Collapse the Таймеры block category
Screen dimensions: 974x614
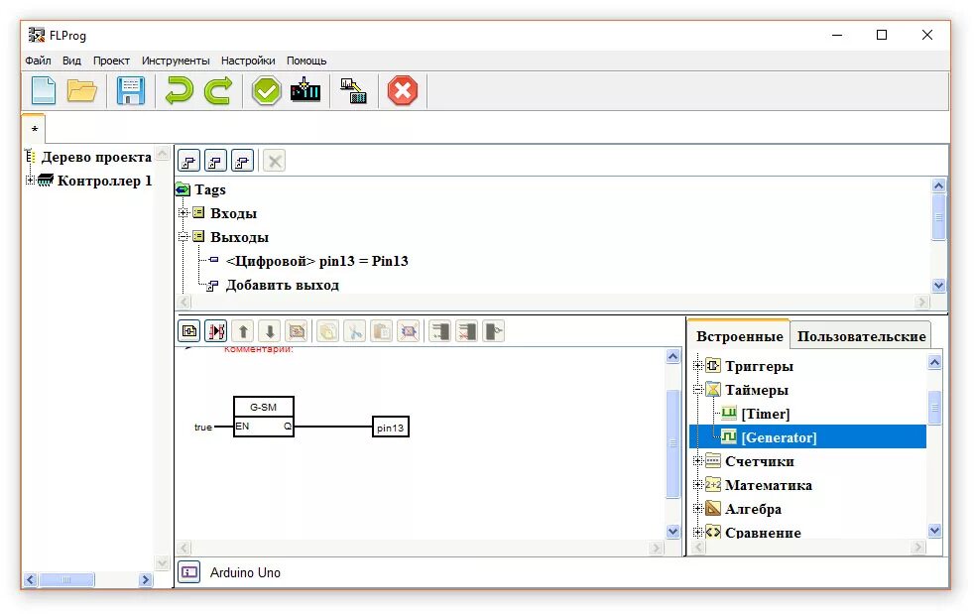[x=697, y=390]
